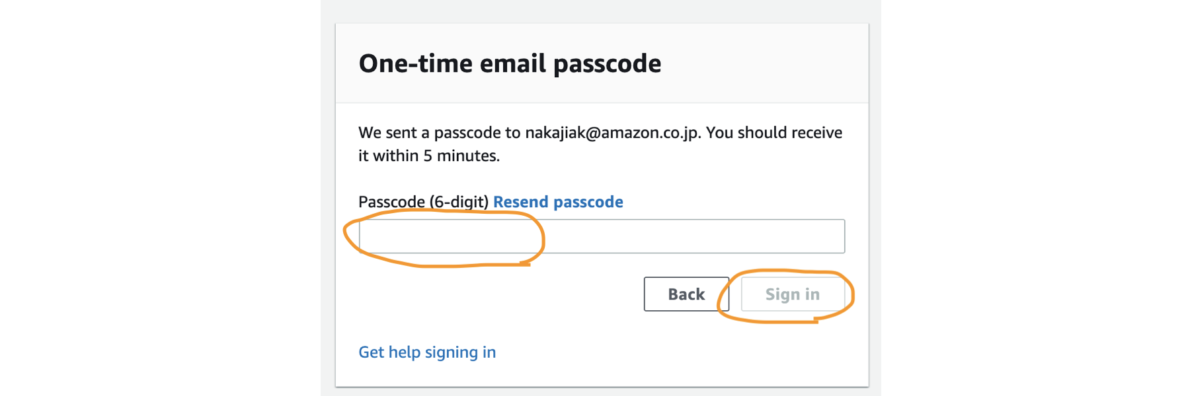This screenshot has width=1190, height=396.
Task: Click the greyed-out Sign in button
Action: click(793, 294)
